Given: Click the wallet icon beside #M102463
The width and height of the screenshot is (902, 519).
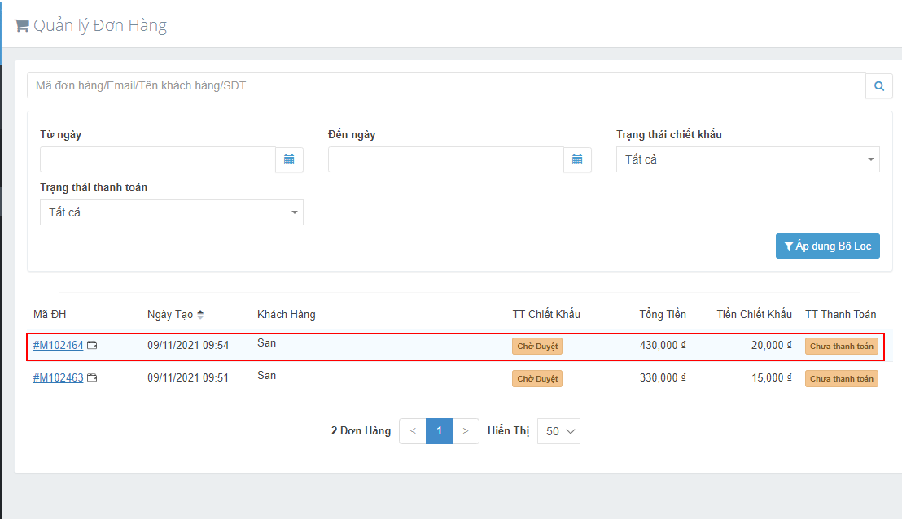Looking at the screenshot, I should click(x=92, y=378).
